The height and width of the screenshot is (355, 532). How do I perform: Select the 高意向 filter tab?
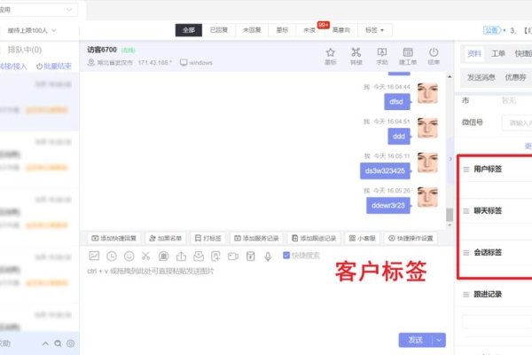341,30
